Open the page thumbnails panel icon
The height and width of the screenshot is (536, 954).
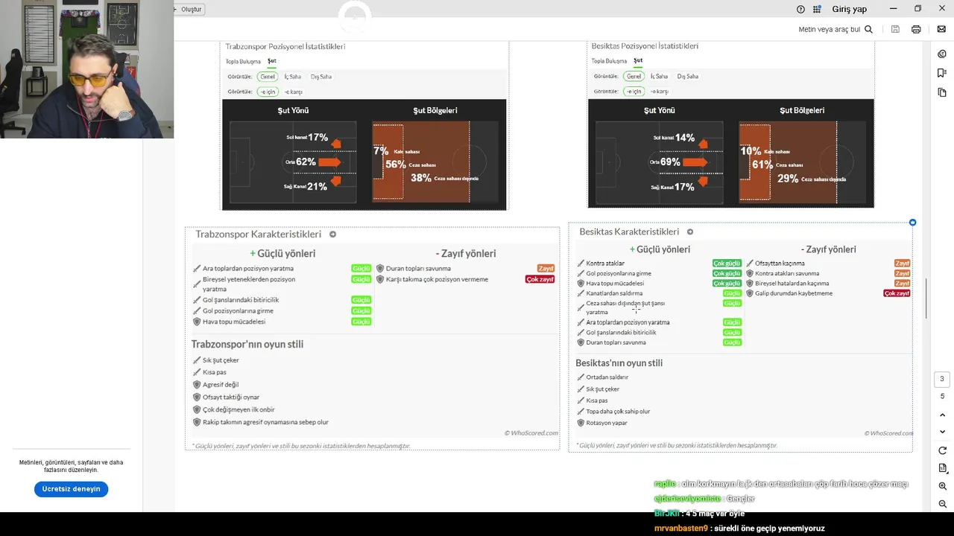(x=942, y=92)
